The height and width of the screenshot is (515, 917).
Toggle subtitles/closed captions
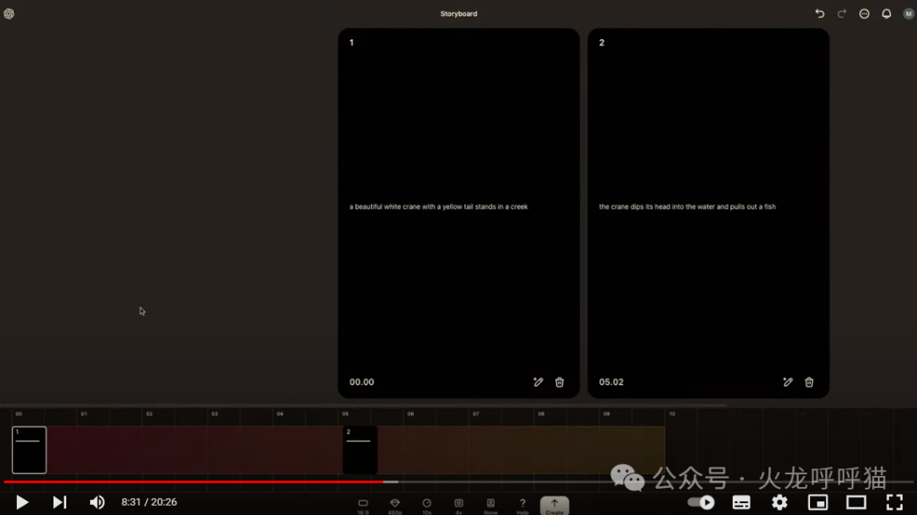pos(741,502)
